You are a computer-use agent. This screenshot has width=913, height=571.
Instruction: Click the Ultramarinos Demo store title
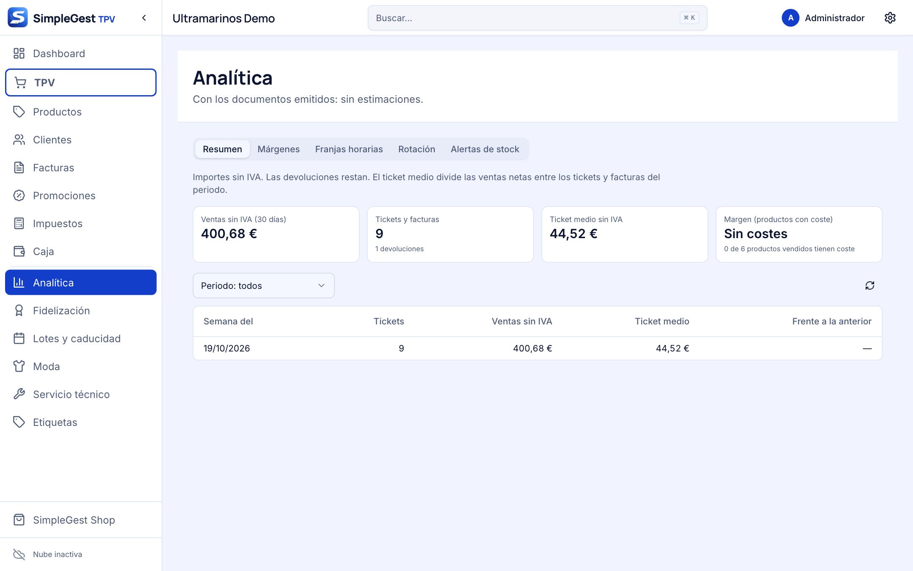tap(224, 18)
